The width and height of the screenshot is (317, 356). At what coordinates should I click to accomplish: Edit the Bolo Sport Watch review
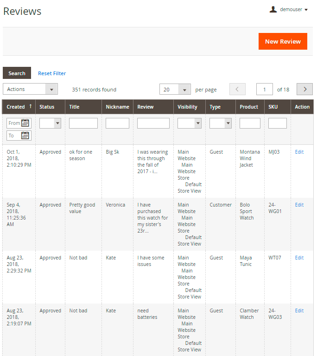pyautogui.click(x=299, y=205)
